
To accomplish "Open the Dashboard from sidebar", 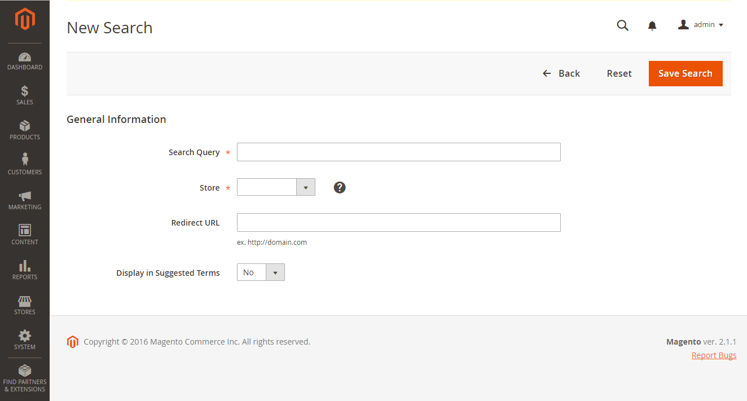I will point(24,61).
